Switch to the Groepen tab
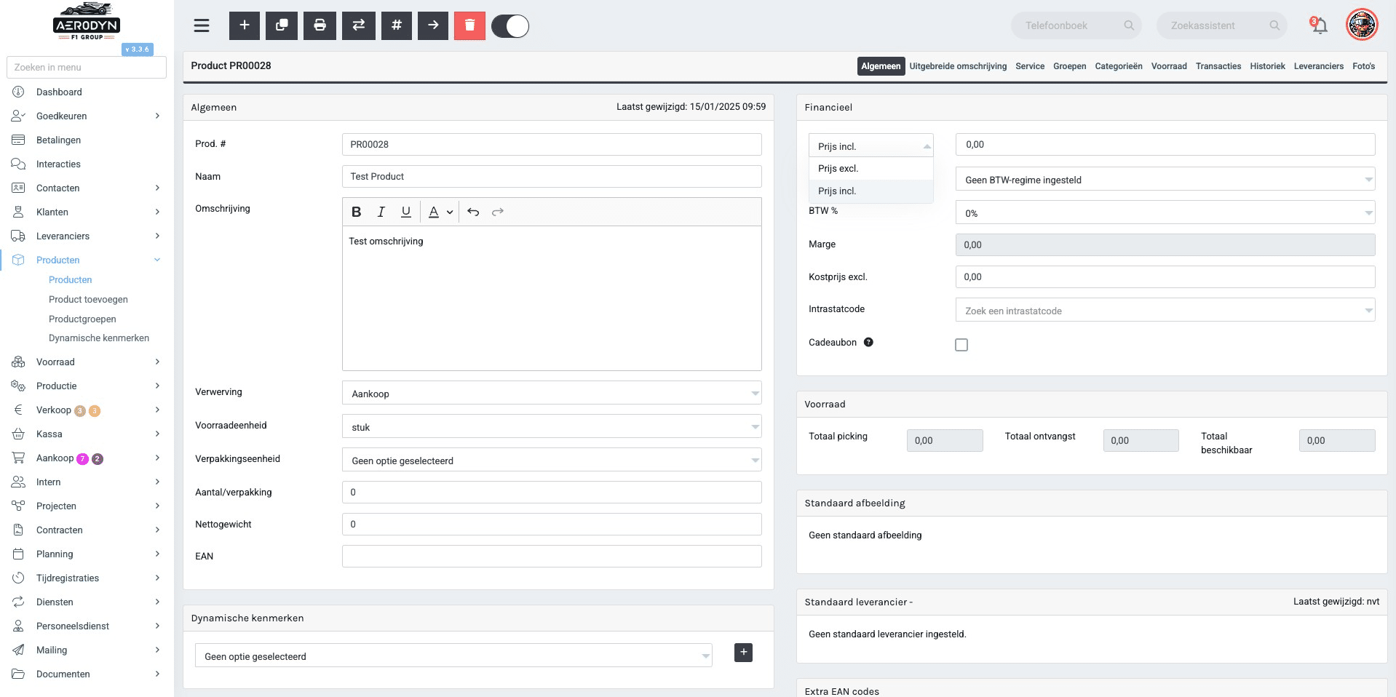This screenshot has height=697, width=1396. (1069, 66)
